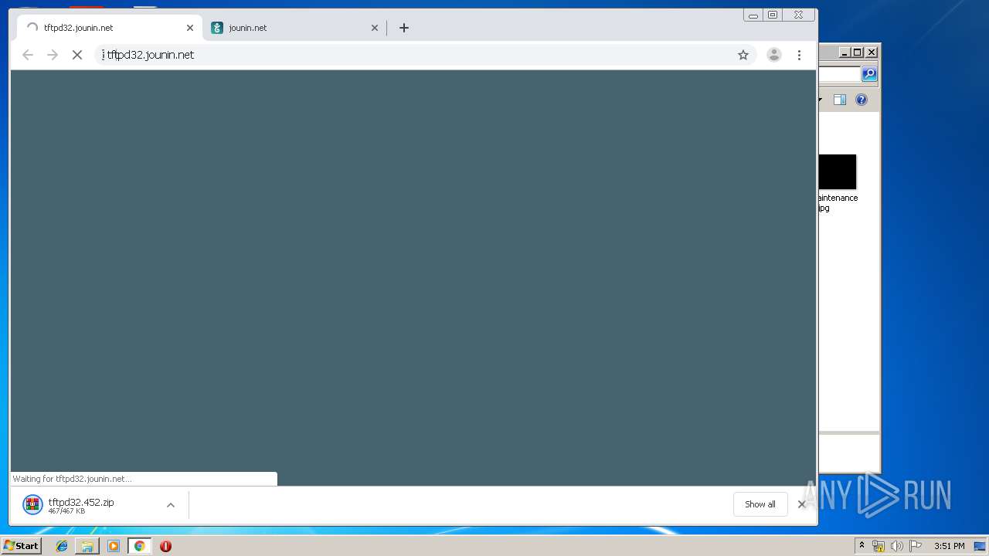
Task: Select the Chrome taskbar button
Action: [x=139, y=546]
